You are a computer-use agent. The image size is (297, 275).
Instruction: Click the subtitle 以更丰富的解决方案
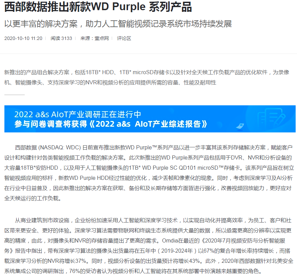41,24
